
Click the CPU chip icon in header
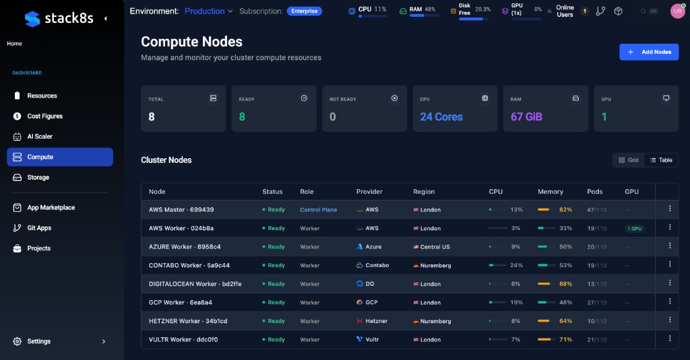click(x=352, y=11)
